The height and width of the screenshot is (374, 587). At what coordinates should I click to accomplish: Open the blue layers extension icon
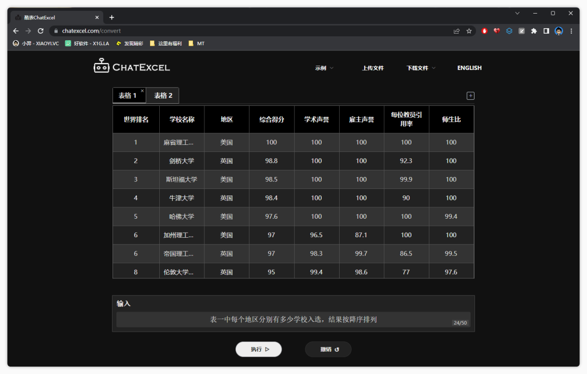(x=509, y=31)
